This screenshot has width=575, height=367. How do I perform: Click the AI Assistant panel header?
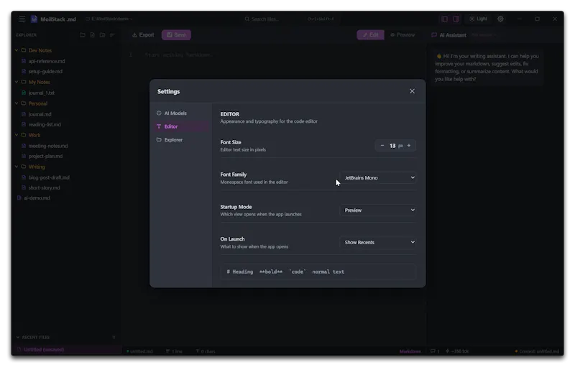448,35
